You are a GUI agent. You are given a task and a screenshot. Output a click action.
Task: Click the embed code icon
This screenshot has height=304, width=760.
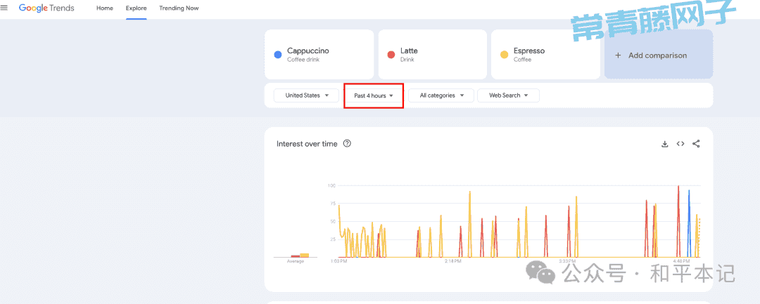coord(680,143)
